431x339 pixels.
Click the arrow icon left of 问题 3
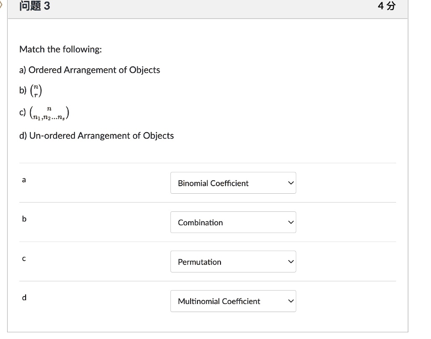[x=2, y=6]
